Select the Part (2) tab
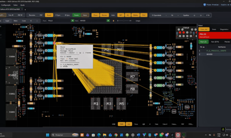Viewport: 231px width, 138px height. coord(203,42)
